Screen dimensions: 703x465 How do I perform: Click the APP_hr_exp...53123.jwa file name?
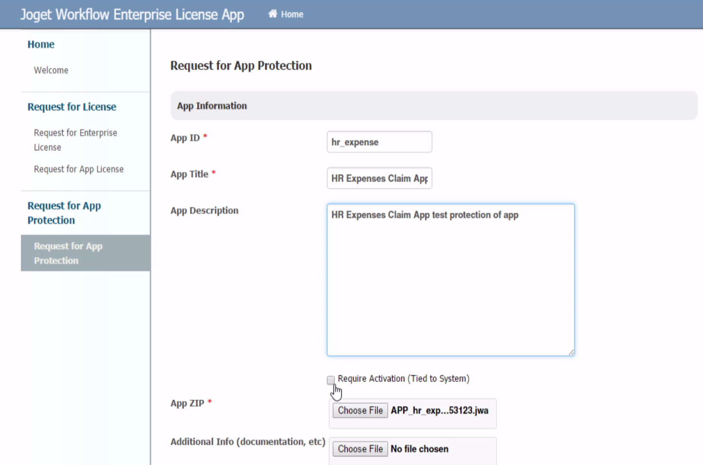439,410
